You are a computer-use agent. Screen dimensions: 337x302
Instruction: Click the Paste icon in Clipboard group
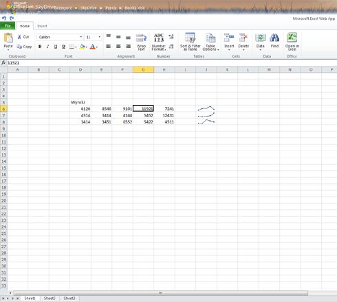click(x=8, y=38)
